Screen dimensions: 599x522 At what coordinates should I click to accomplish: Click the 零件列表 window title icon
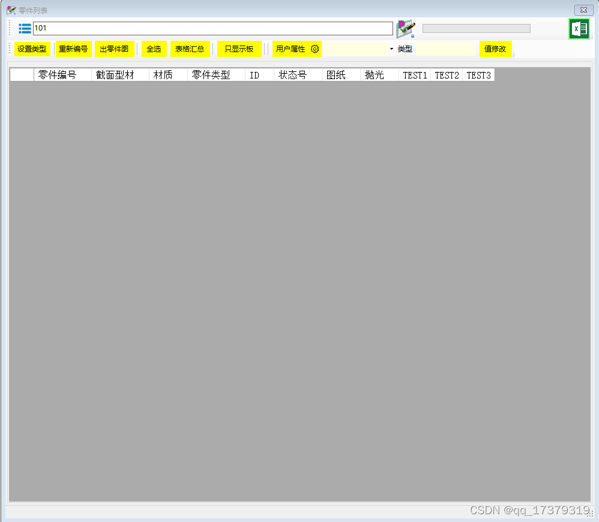(11, 10)
